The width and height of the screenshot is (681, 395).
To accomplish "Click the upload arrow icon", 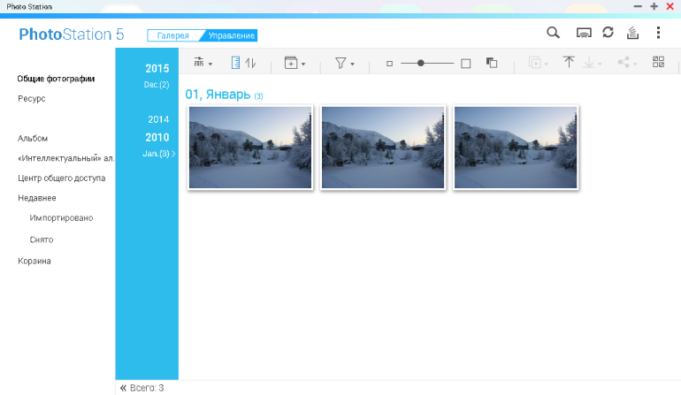I will (569, 62).
